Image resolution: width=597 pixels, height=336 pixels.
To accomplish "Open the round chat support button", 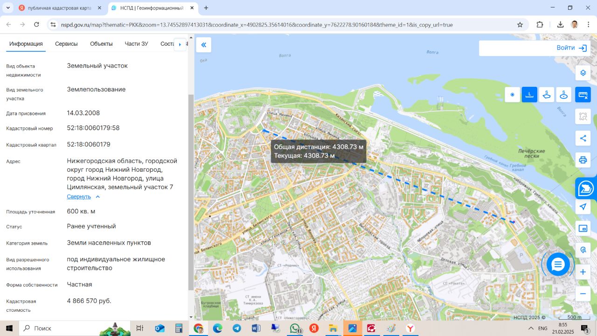I will (558, 265).
